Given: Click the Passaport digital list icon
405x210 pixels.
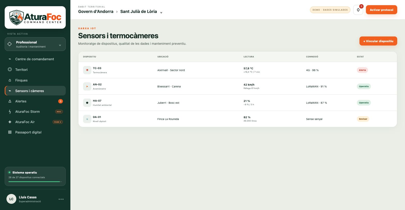Looking at the screenshot, I should [10, 132].
